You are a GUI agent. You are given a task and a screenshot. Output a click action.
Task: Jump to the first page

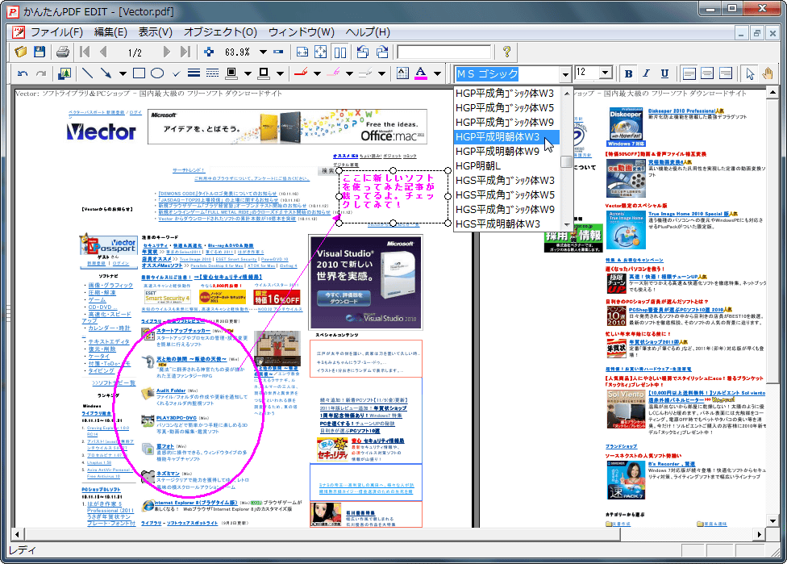(x=85, y=52)
